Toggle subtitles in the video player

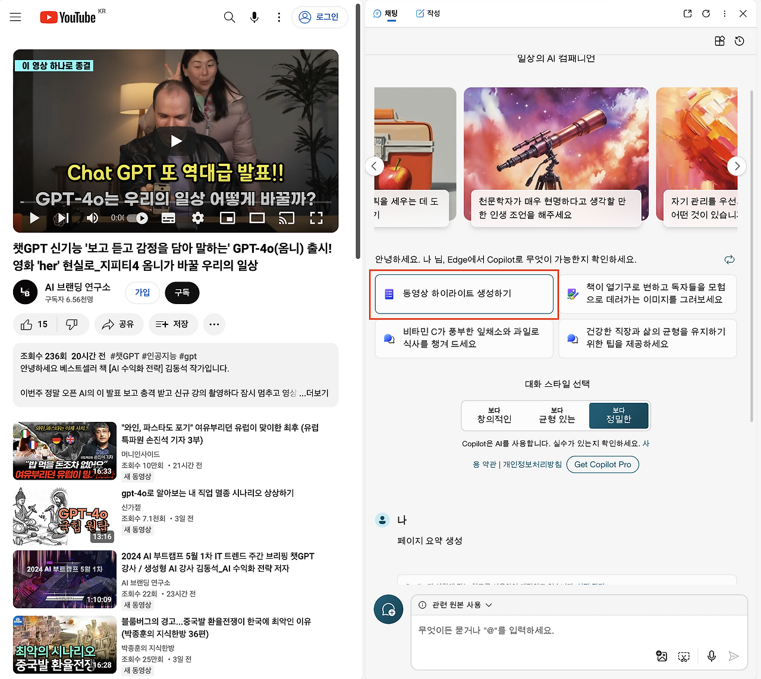(x=168, y=218)
